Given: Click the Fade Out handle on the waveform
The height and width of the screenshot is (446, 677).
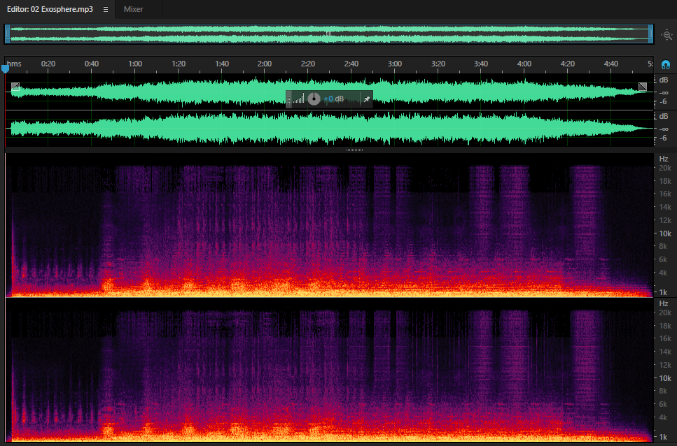Looking at the screenshot, I should point(643,87).
